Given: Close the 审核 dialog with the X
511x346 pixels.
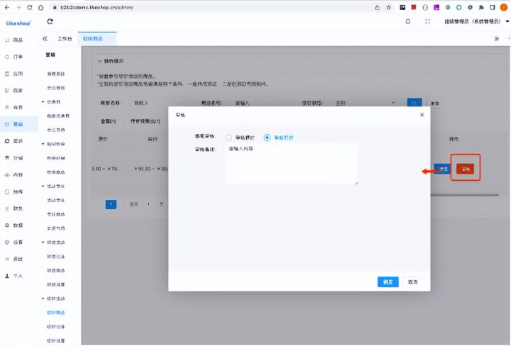Looking at the screenshot, I should 422,115.
